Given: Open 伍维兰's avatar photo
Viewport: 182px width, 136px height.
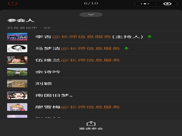Looking at the screenshot, I should tap(17, 60).
